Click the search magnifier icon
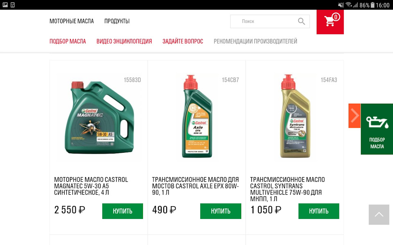The image size is (393, 245). coord(302,22)
